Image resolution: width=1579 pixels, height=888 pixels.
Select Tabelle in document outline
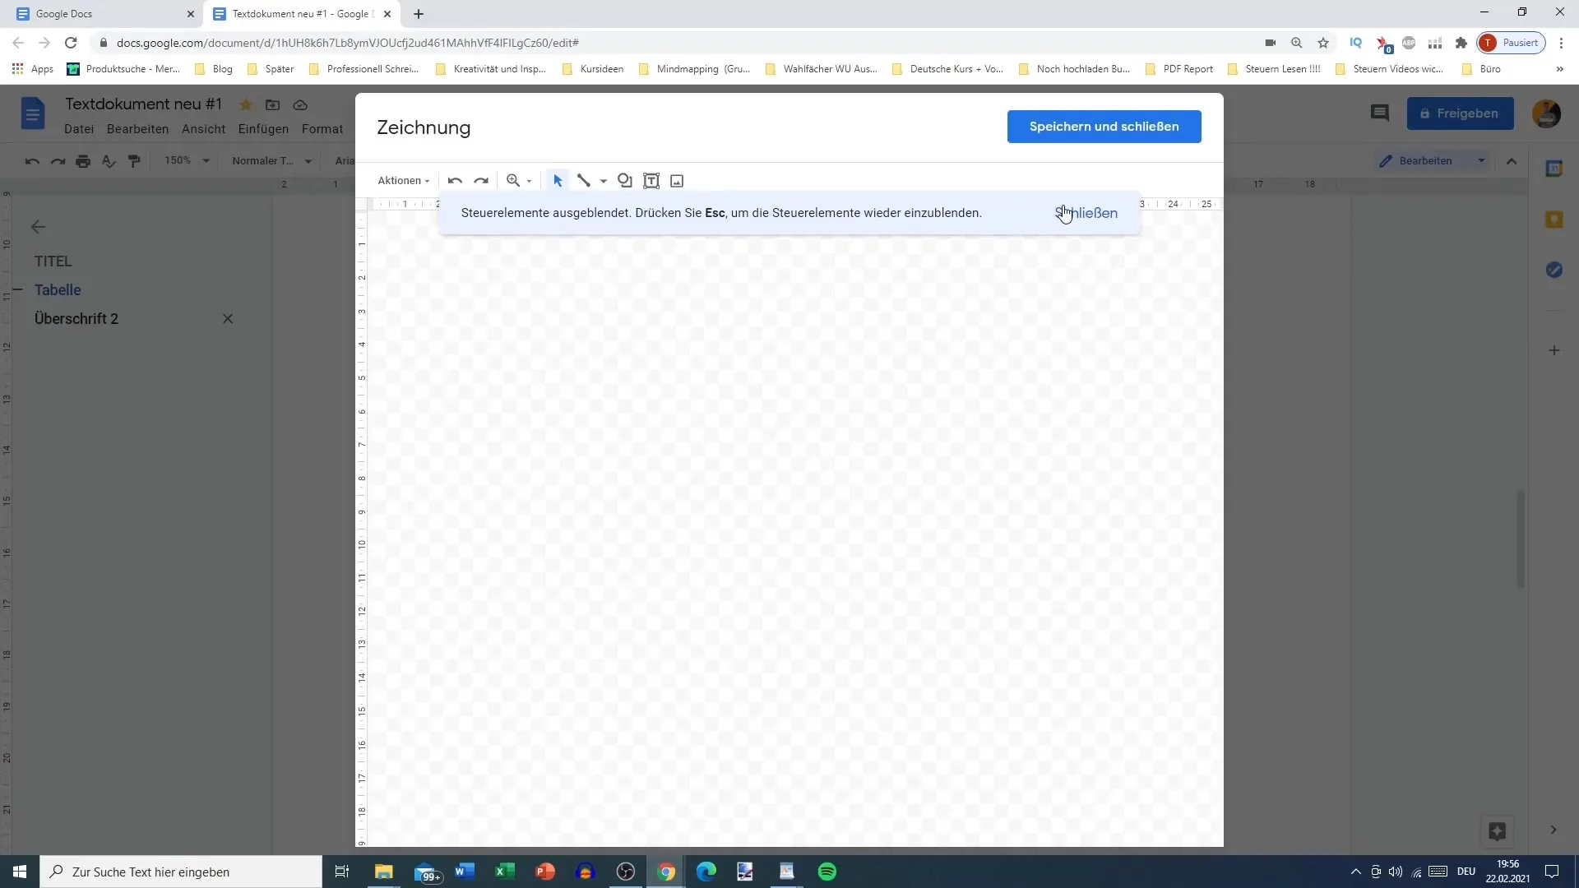pyautogui.click(x=58, y=289)
